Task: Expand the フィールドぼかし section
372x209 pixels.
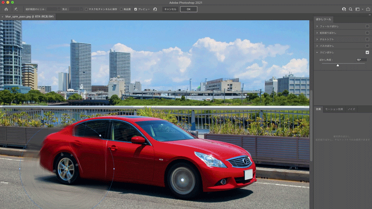Action: pyautogui.click(x=317, y=26)
